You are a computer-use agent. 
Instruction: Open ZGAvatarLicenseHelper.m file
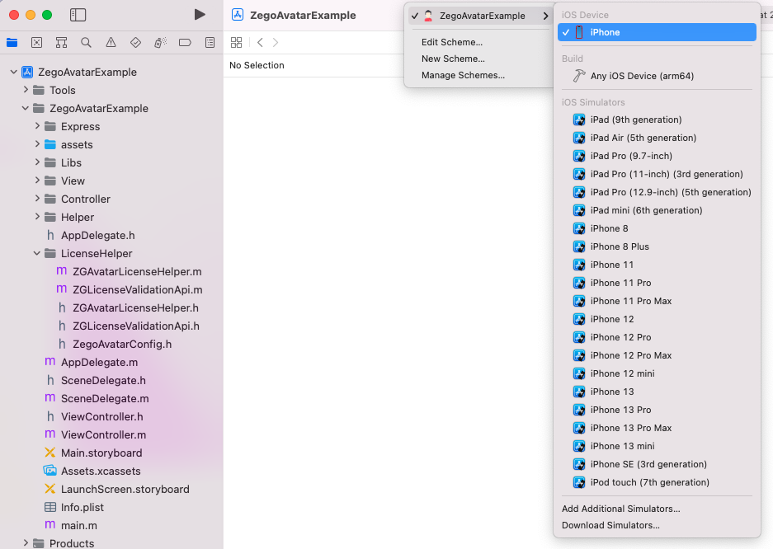point(137,272)
